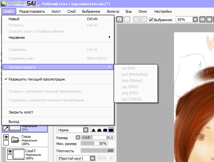Click Создать холст из буфера обмена
This screenshot has width=214, height=162.
tap(58, 31)
